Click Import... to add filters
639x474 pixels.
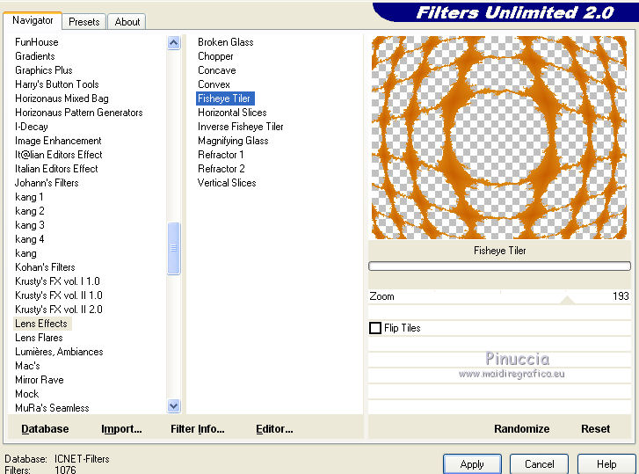[121, 429]
